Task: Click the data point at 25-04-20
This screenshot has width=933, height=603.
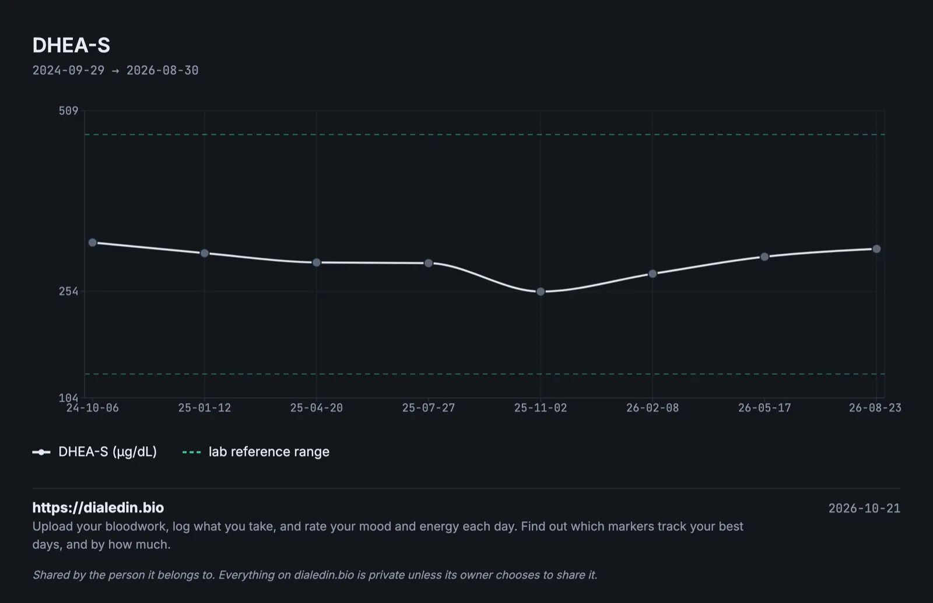Action: pyautogui.click(x=317, y=262)
